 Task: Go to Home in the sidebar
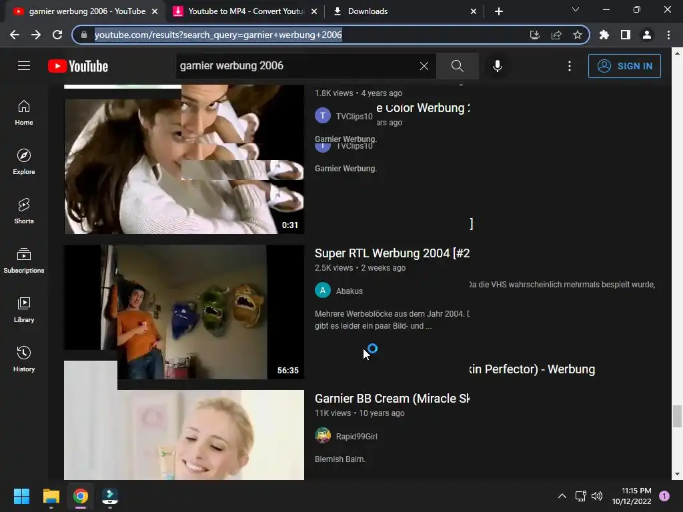24,113
